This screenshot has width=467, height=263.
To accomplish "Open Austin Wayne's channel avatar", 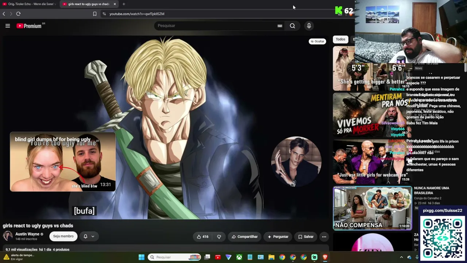I will point(8,236).
